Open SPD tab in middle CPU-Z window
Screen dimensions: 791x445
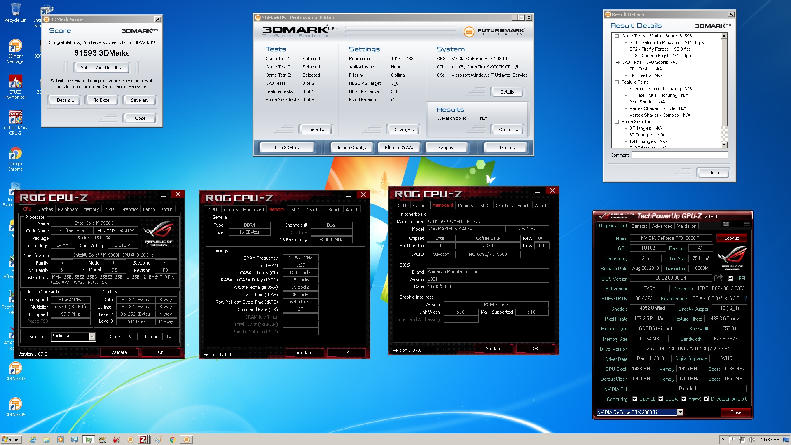click(295, 210)
